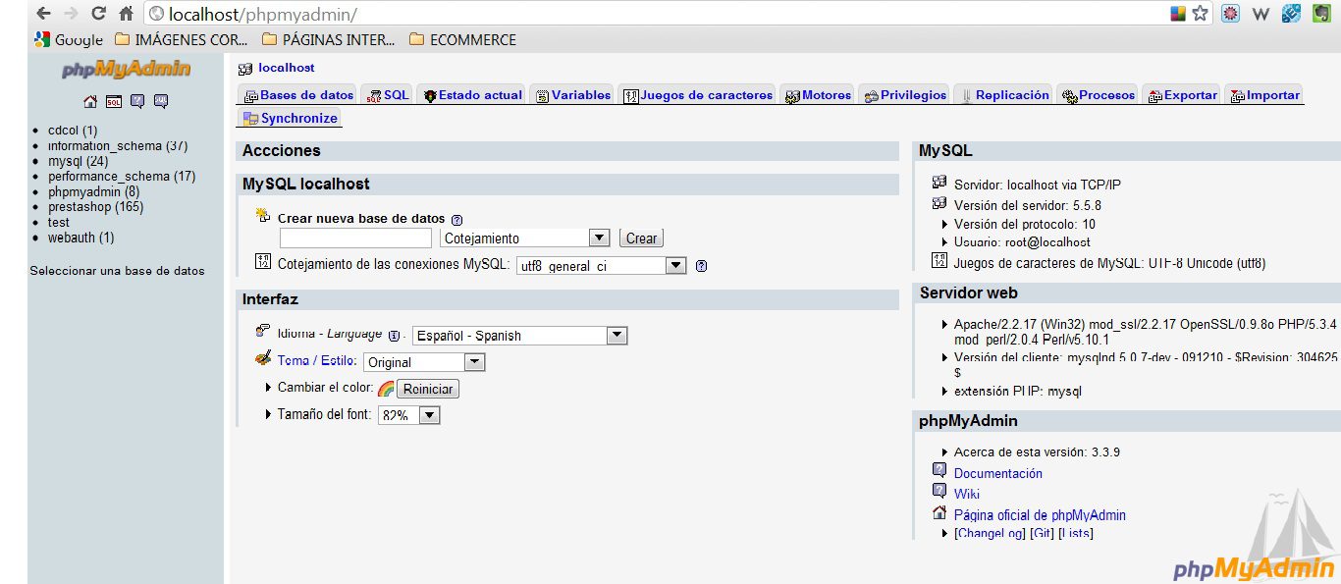Open the Página oficial de phpMyAdmin link

1040,514
